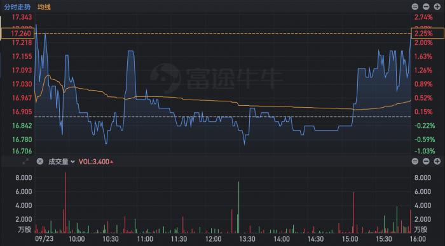
Task: Click the green 16.842 price axis label
Action: [22, 126]
